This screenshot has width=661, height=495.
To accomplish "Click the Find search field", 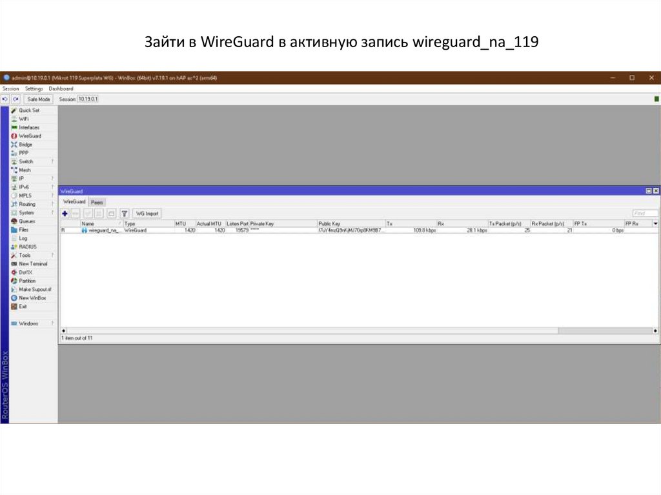I will [x=645, y=214].
